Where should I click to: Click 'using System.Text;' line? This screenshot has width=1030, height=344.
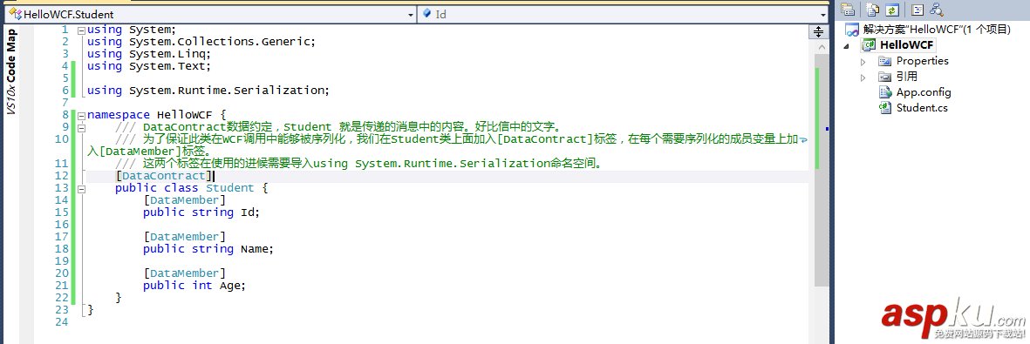148,66
